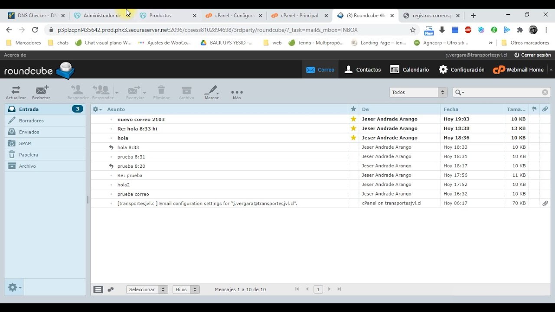
Task: Compose a new message with Redactar
Action: coord(41,92)
